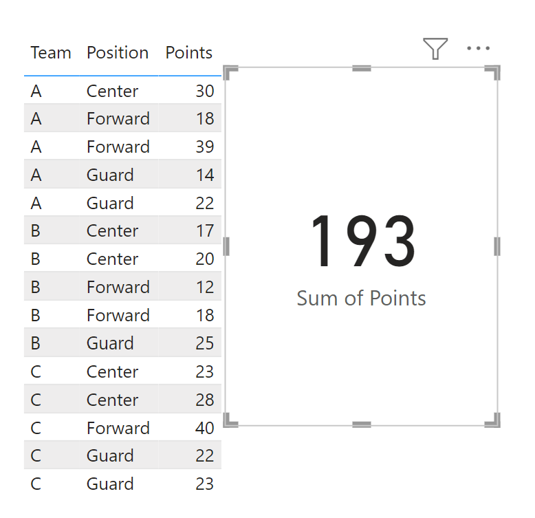Click the filter icon above the card

click(x=435, y=48)
